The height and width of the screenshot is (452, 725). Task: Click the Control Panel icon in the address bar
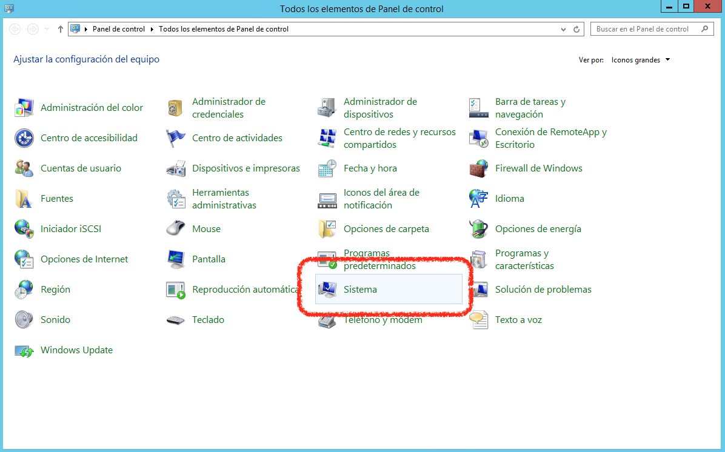click(75, 29)
